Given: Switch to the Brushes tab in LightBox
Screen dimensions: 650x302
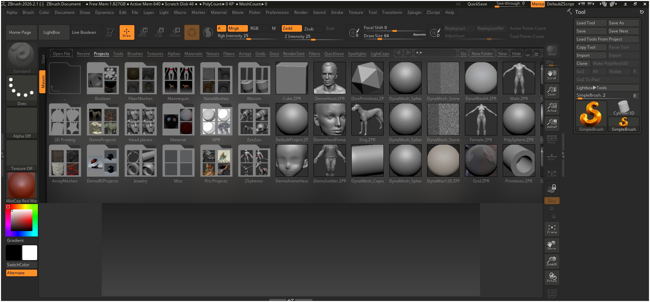Looking at the screenshot, I should 135,54.
